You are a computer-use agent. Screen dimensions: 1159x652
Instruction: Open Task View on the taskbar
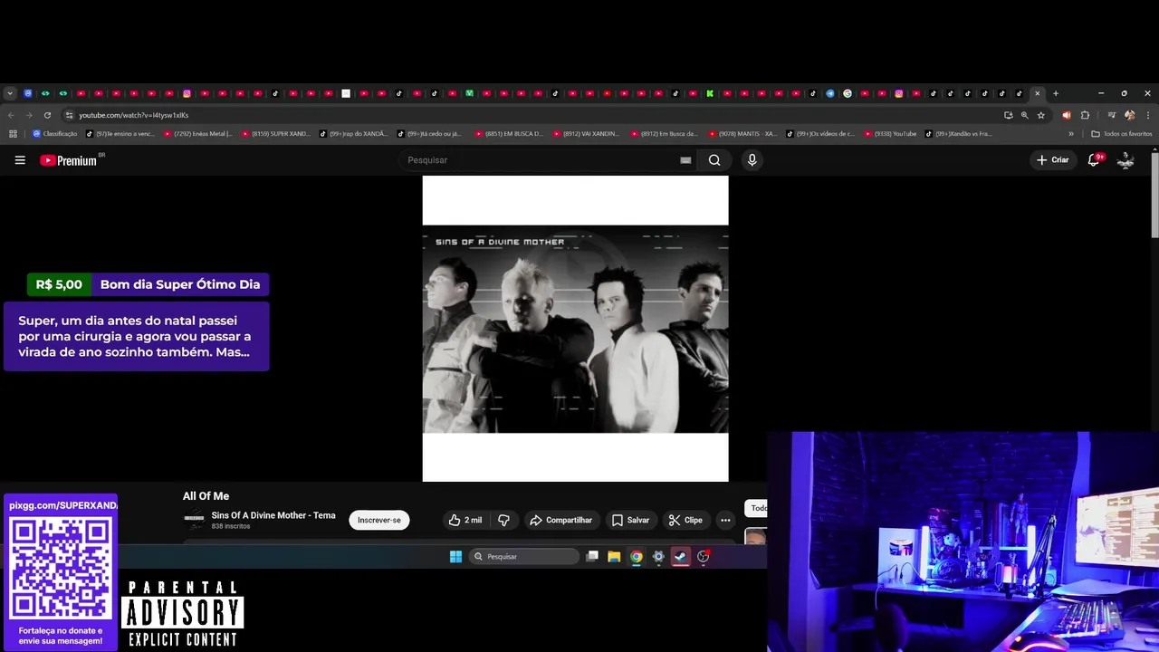(592, 556)
